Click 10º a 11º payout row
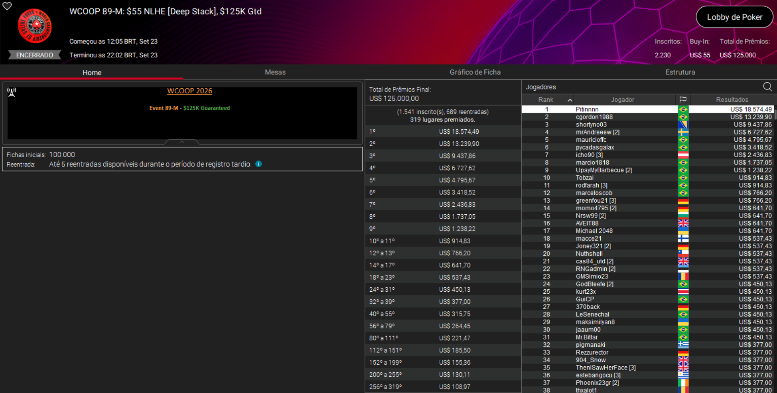The height and width of the screenshot is (393, 777). click(x=443, y=241)
